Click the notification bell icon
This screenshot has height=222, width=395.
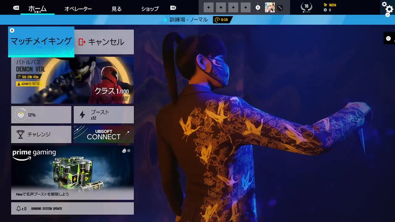coord(19,208)
